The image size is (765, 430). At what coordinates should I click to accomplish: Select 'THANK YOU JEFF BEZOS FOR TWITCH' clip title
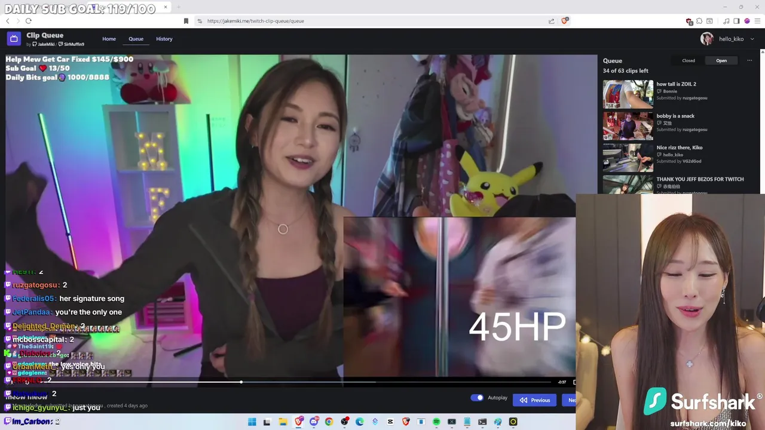click(700, 179)
